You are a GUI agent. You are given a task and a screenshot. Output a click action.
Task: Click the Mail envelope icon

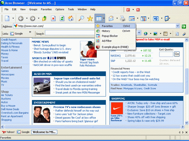(x=111, y=19)
